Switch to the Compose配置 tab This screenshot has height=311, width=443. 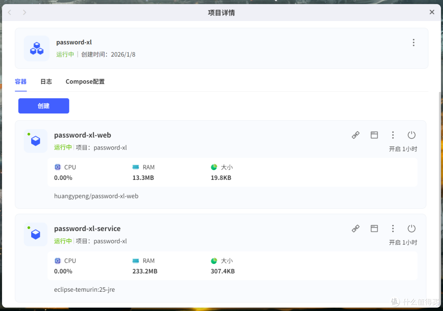85,82
